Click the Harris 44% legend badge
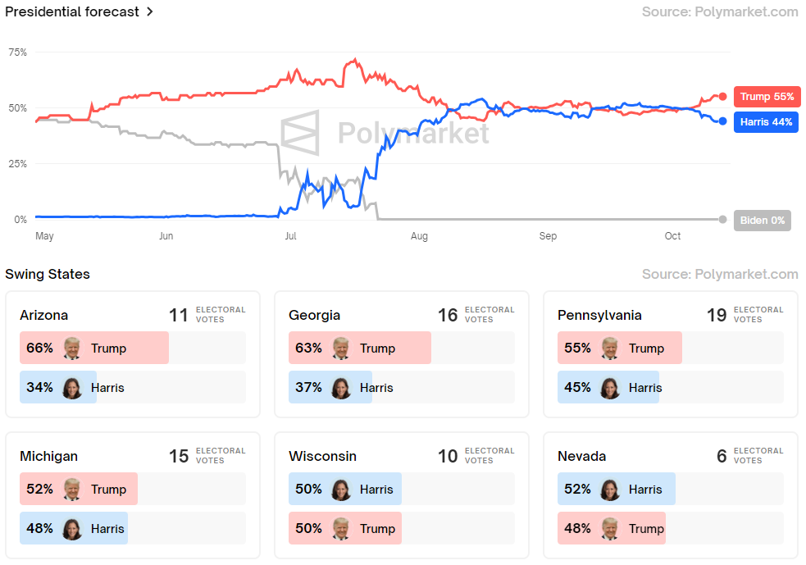Viewport: 806px width, 565px height. click(766, 122)
